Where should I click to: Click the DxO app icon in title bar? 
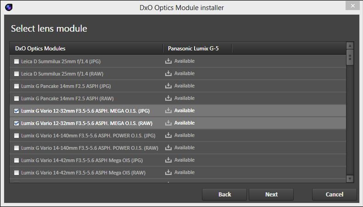pyautogui.click(x=8, y=7)
